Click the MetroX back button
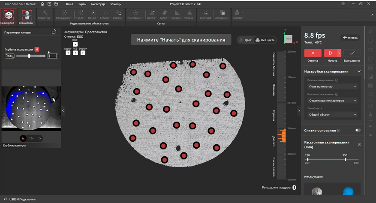The image size is (376, 203). click(x=350, y=38)
